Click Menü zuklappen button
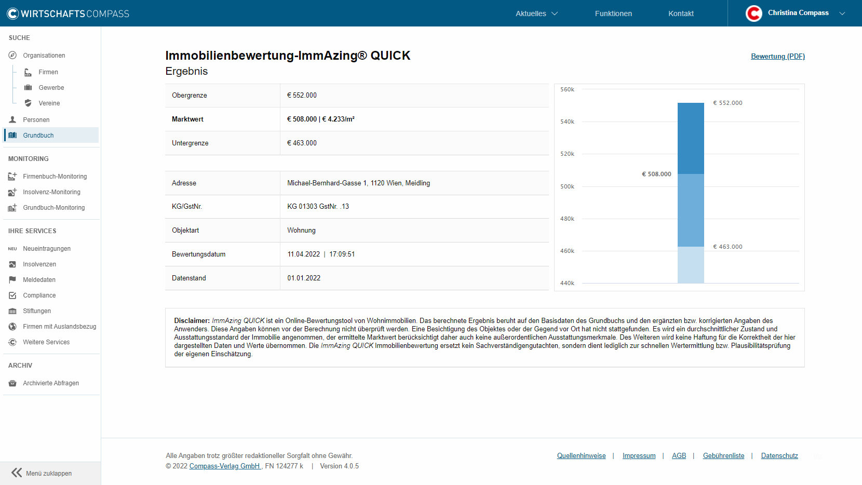Image resolution: width=862 pixels, height=485 pixels. coord(50,473)
